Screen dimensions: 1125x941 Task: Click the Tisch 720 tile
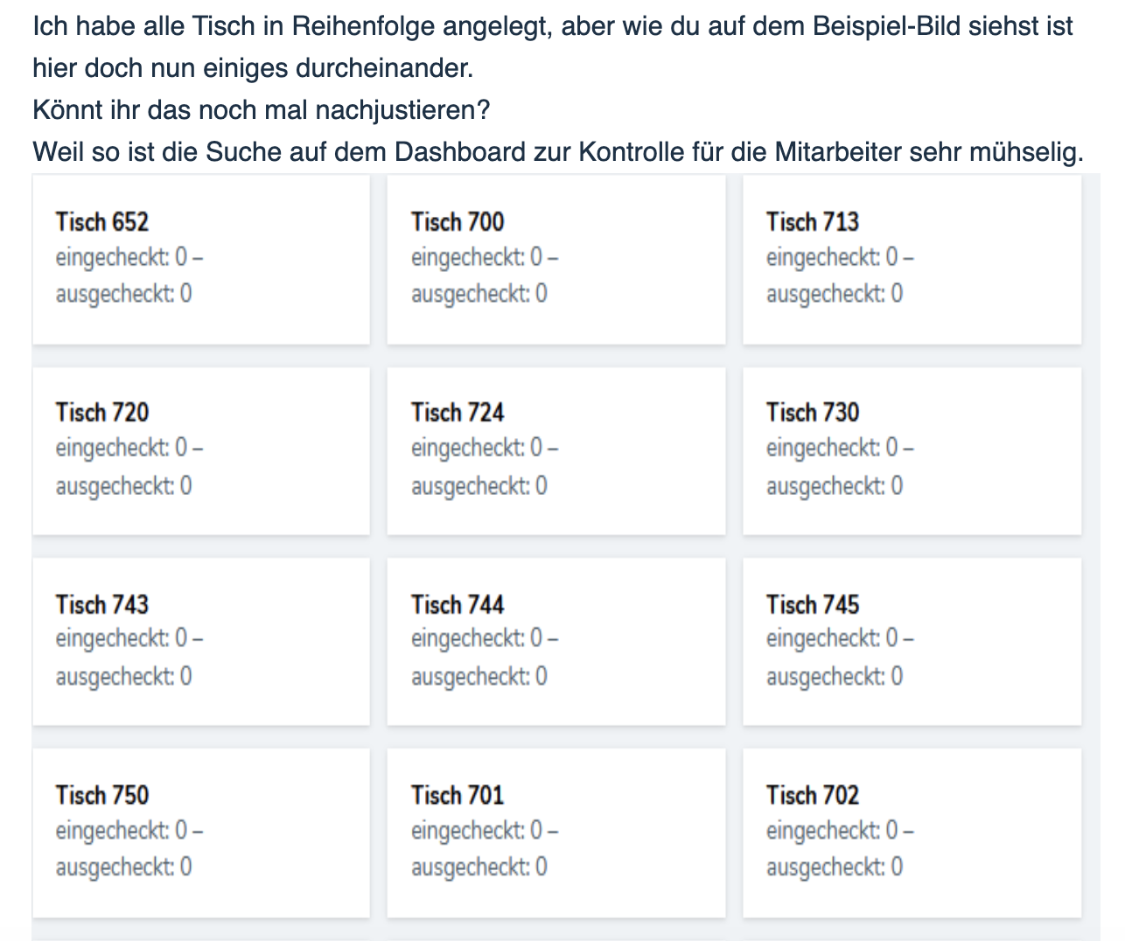[200, 450]
